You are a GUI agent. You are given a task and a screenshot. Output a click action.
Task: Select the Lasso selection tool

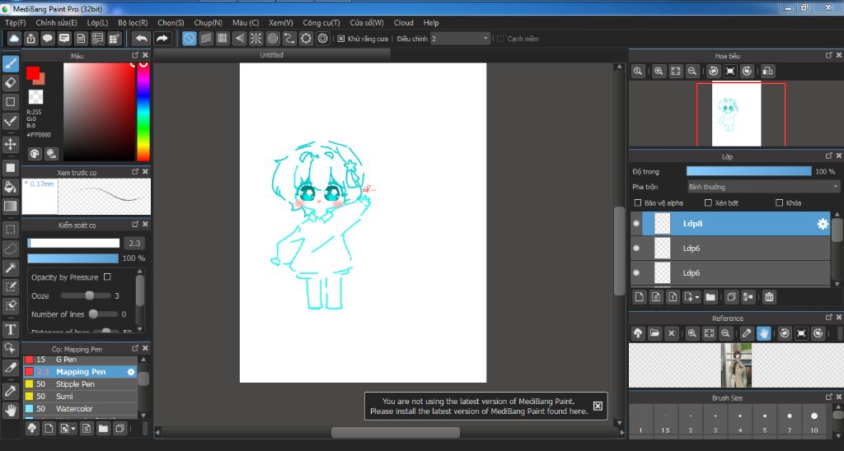[x=10, y=249]
